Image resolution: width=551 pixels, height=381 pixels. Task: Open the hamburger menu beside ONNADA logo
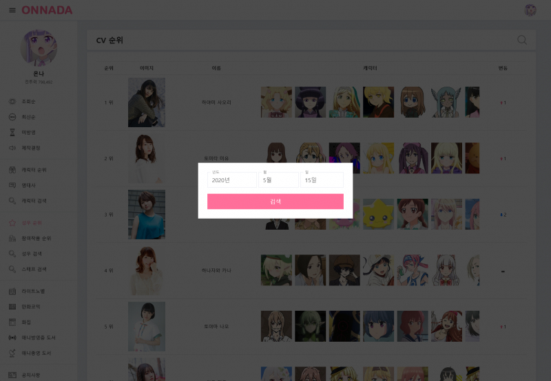[x=12, y=10]
